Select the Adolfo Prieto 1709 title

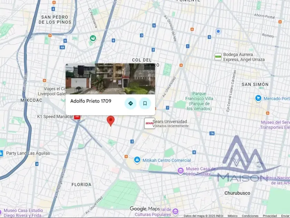[x=91, y=101]
